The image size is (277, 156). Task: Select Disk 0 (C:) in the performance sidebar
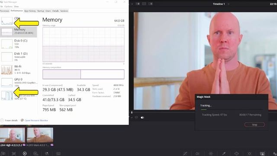click(19, 44)
